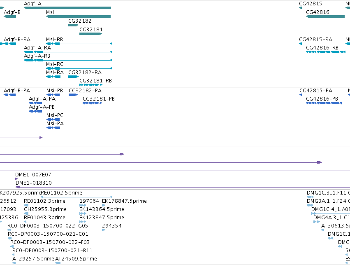Click the RE01043.3prime EST label

click(44, 218)
